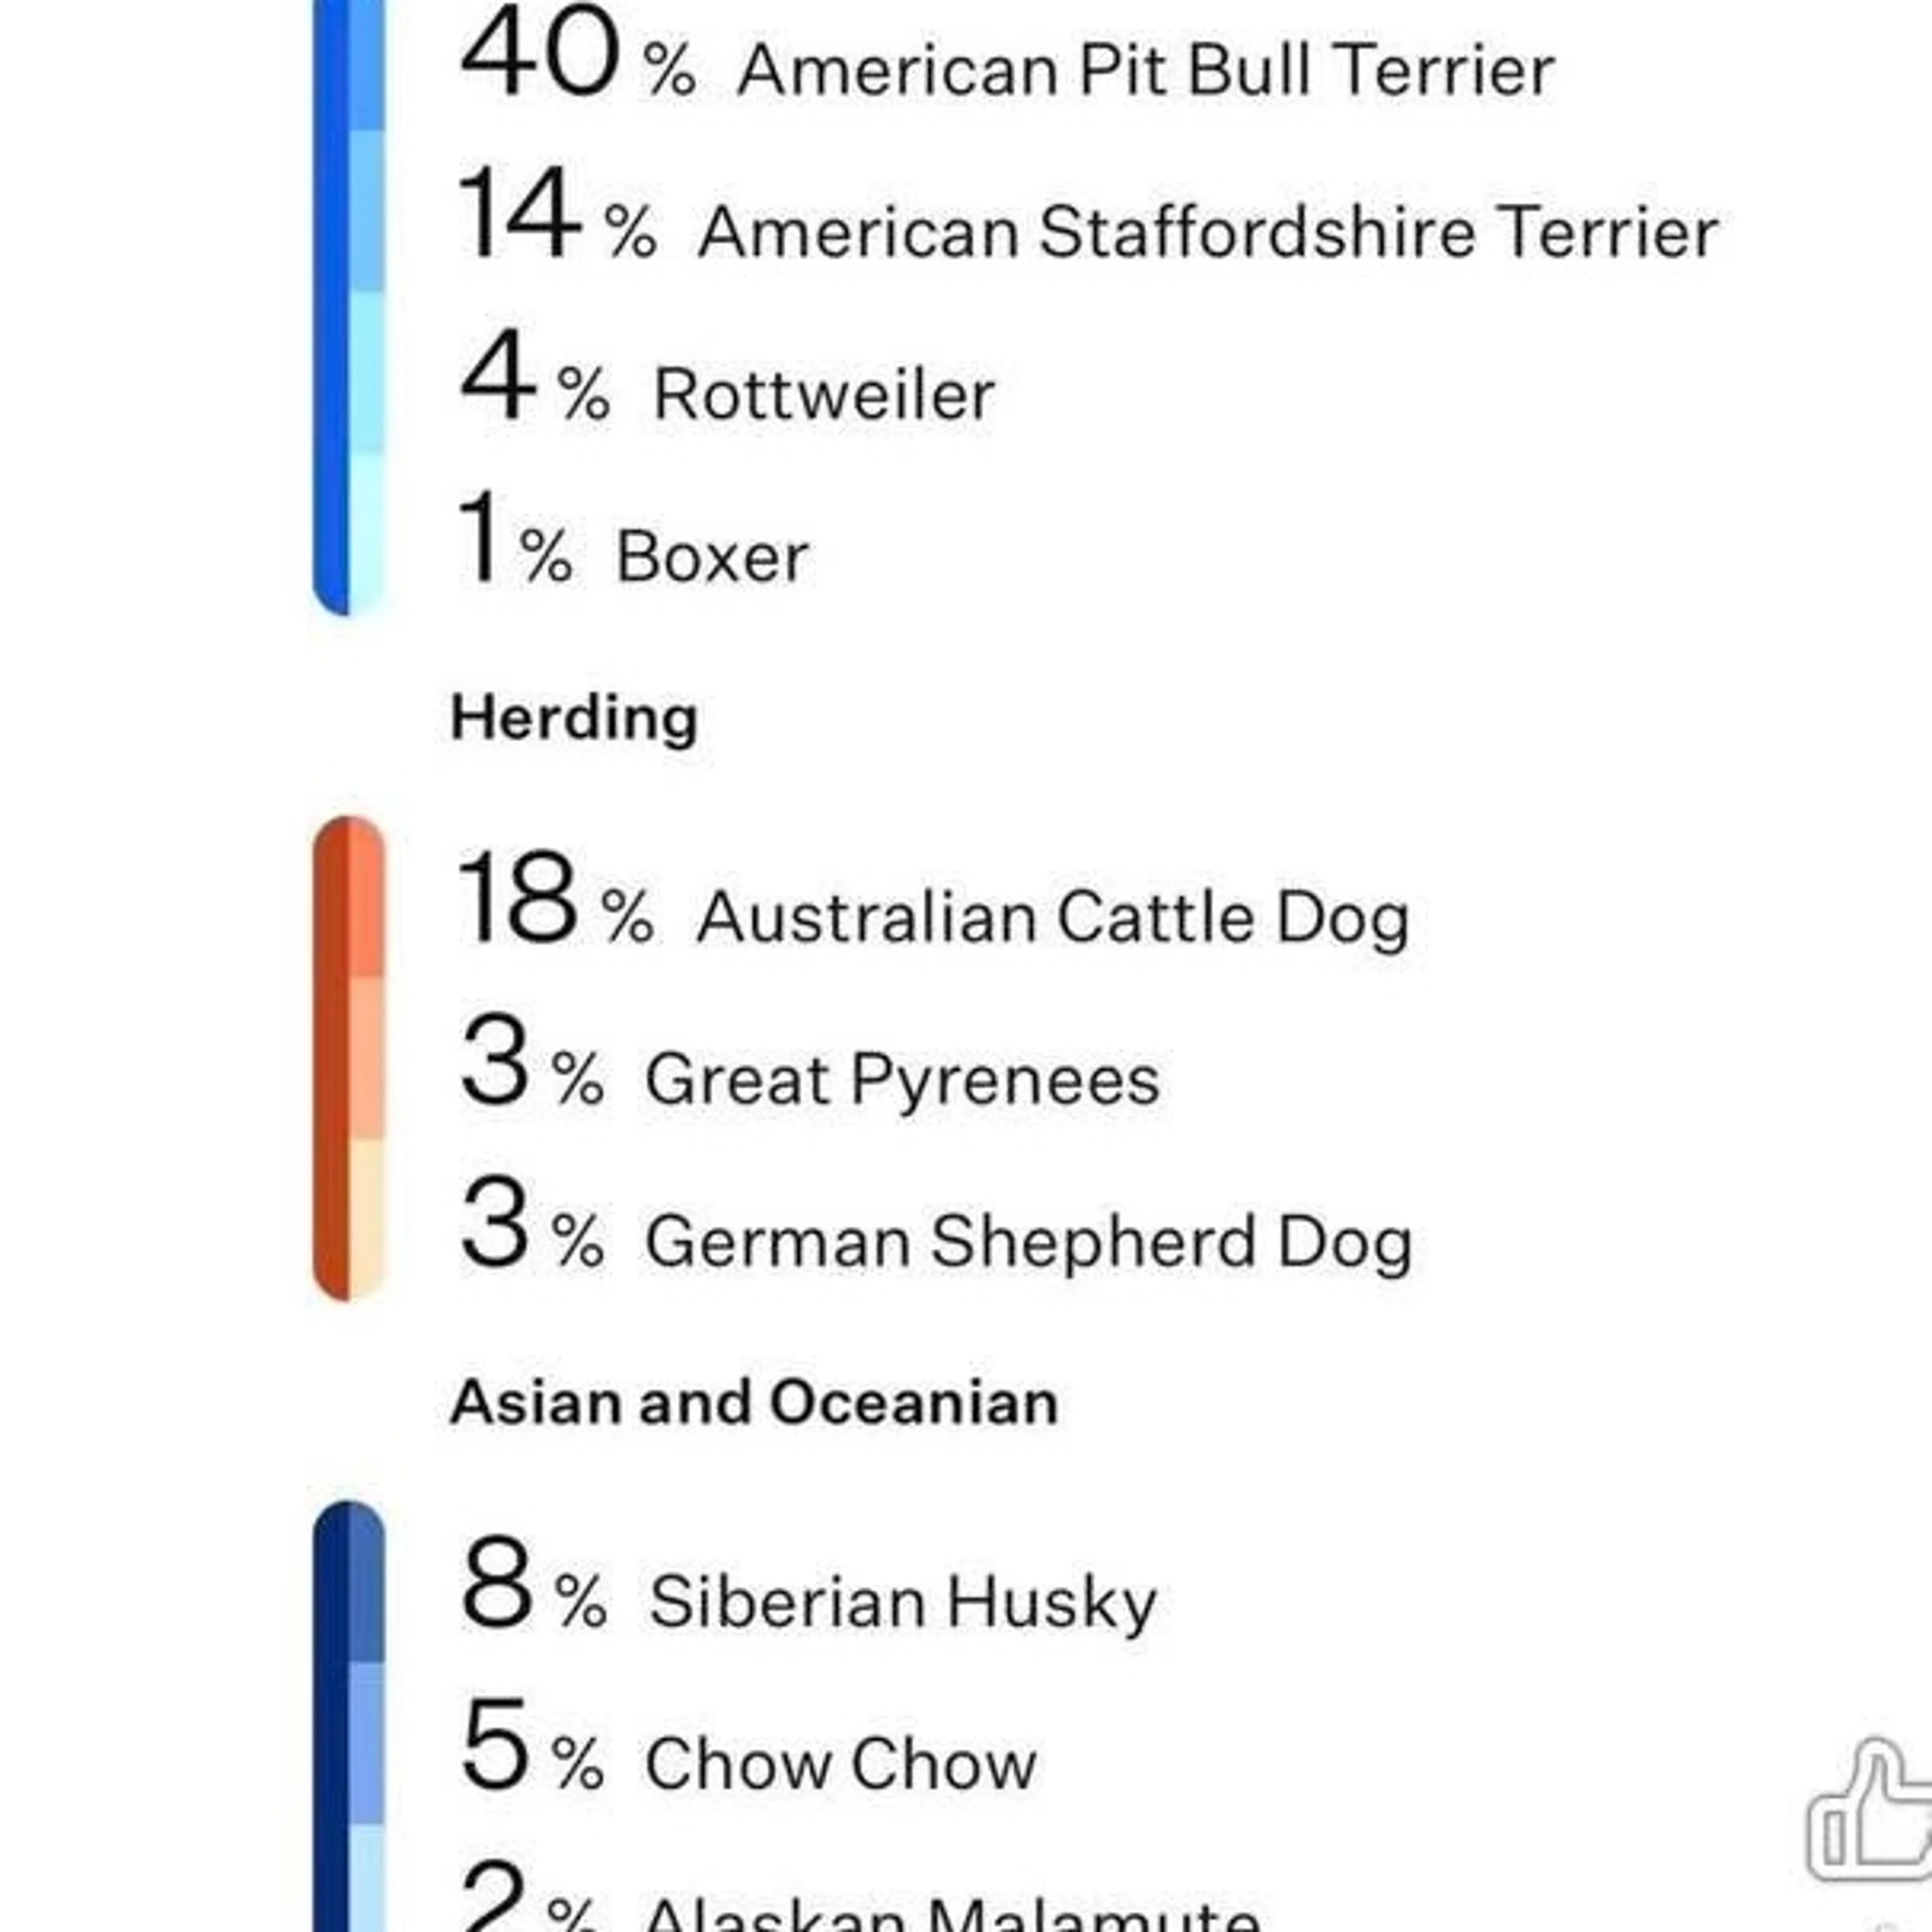Select the Australian Cattle Dog entry
The width and height of the screenshot is (1932, 1932).
point(1052,918)
